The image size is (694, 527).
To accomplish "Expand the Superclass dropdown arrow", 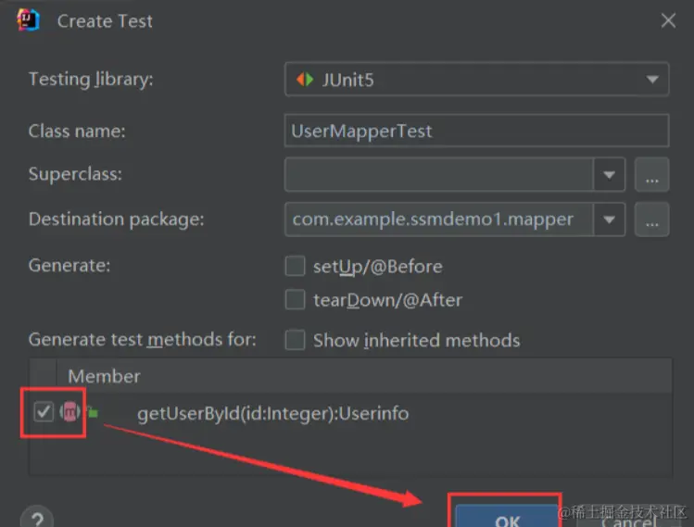I will (609, 174).
